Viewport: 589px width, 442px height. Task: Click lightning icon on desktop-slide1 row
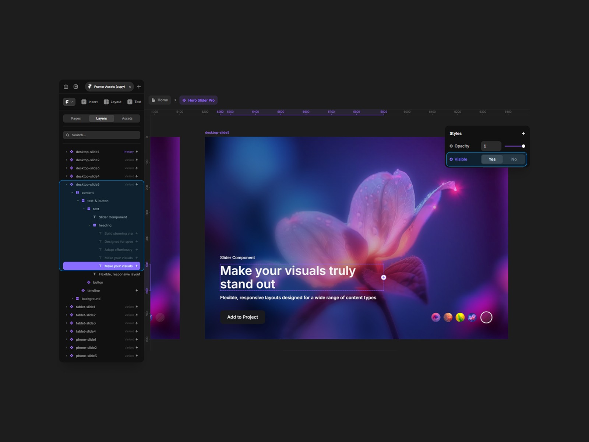[x=137, y=152]
